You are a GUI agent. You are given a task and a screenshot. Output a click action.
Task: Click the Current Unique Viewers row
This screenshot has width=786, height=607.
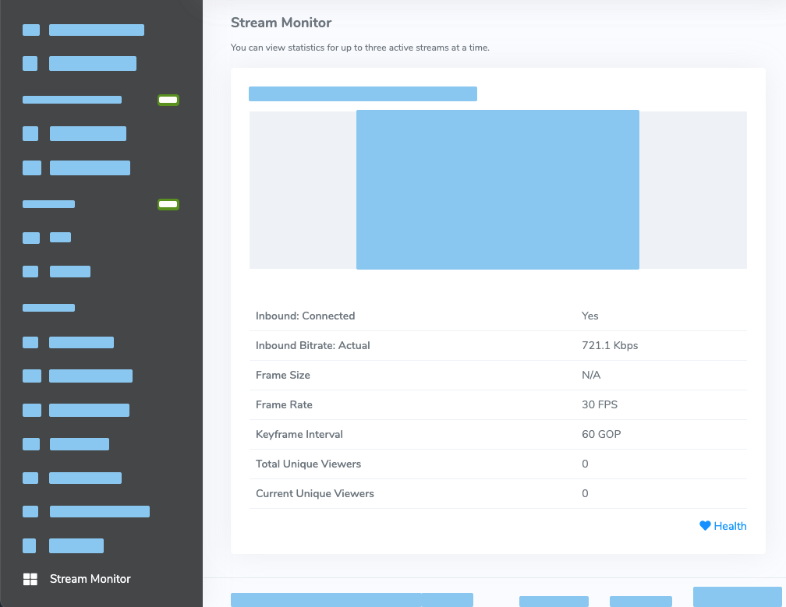(498, 493)
